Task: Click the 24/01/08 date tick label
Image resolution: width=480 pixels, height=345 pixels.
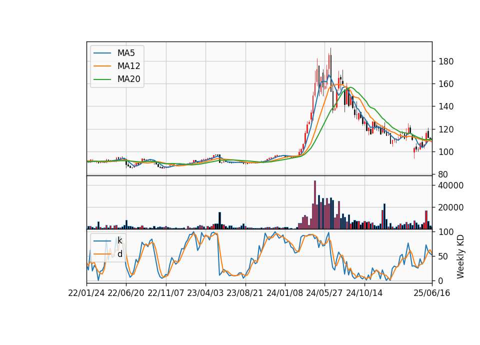Action: 284,293
